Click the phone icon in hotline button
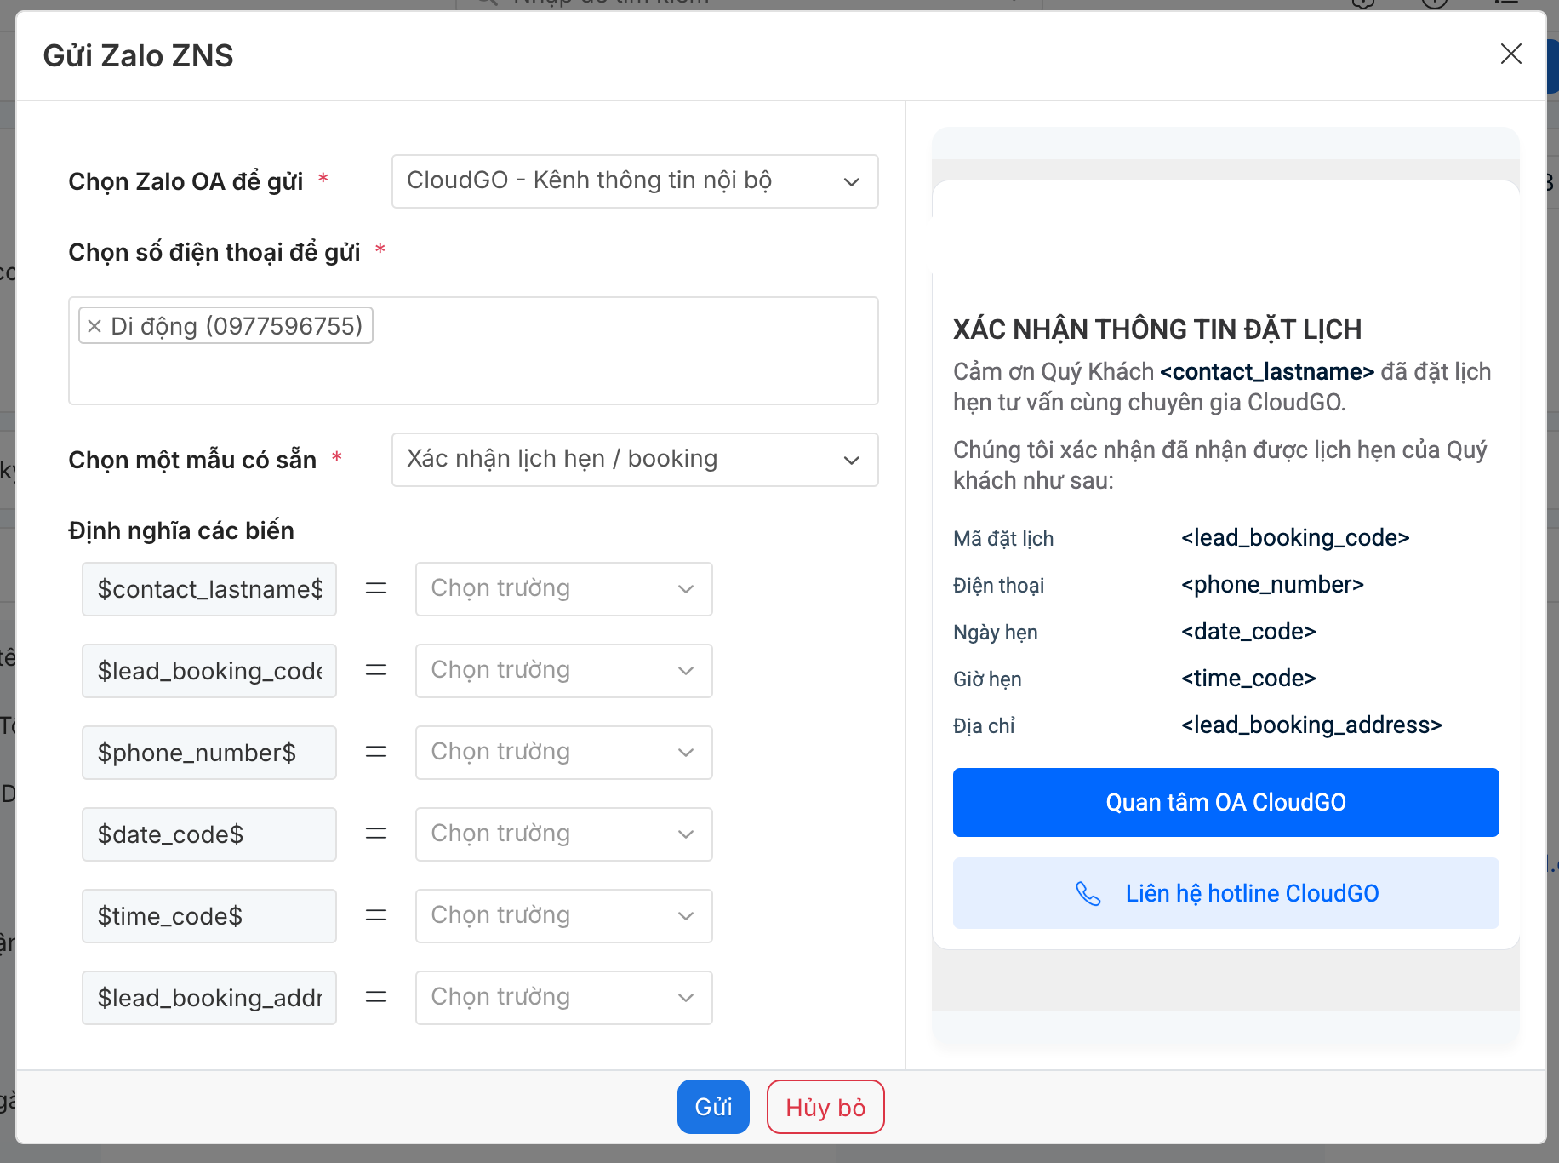 [x=1088, y=893]
